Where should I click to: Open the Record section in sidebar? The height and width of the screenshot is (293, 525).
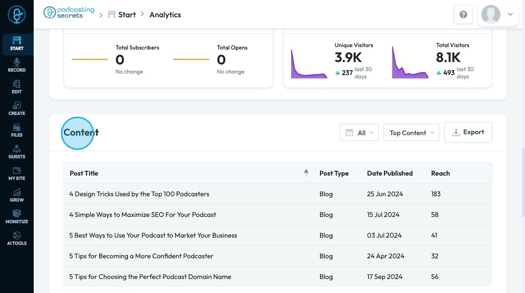[17, 65]
